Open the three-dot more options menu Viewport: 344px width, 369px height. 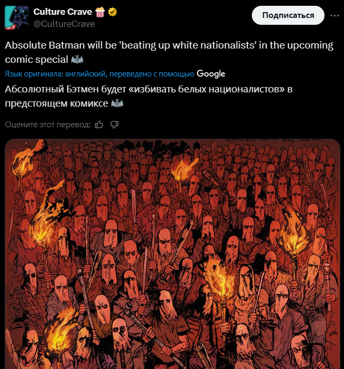point(335,15)
